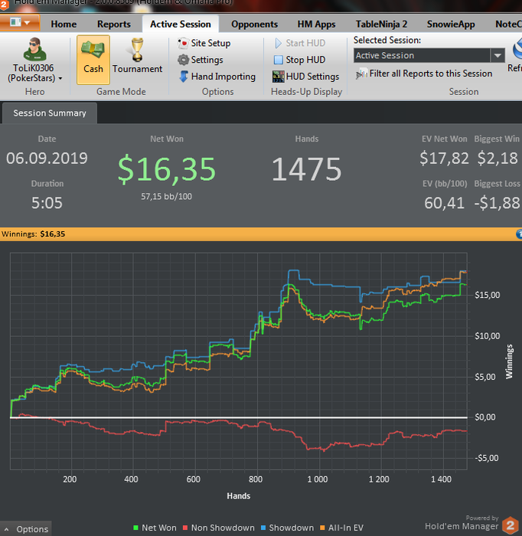This screenshot has height=536, width=522.
Task: Click the Biggest Win value $2,18
Action: (x=498, y=159)
